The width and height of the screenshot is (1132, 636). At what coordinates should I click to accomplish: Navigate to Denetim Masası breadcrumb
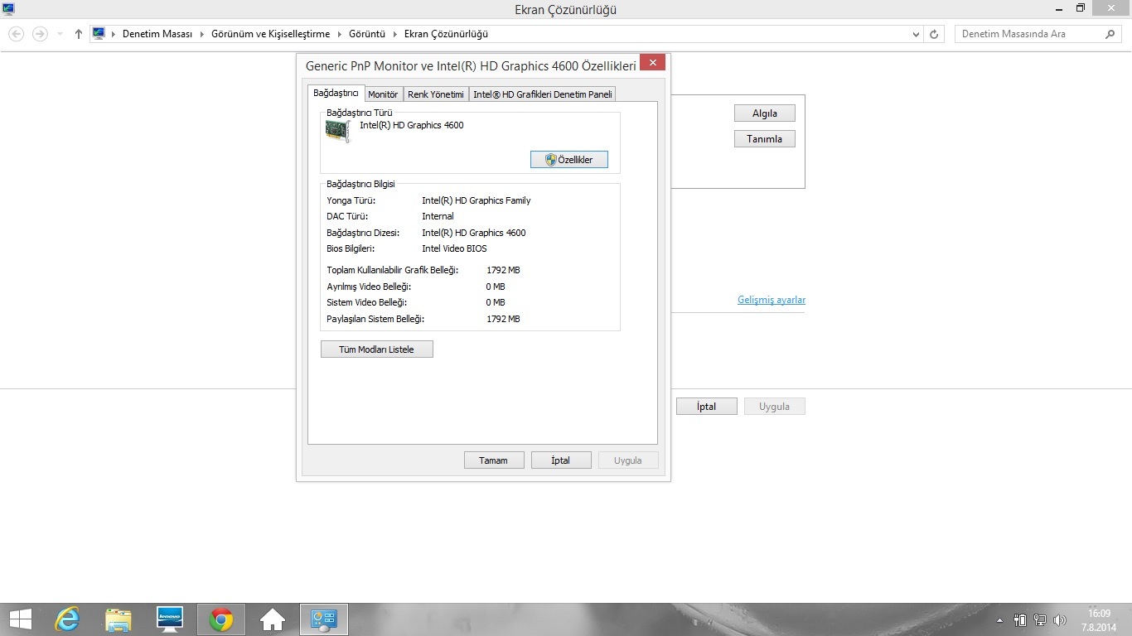coord(157,34)
